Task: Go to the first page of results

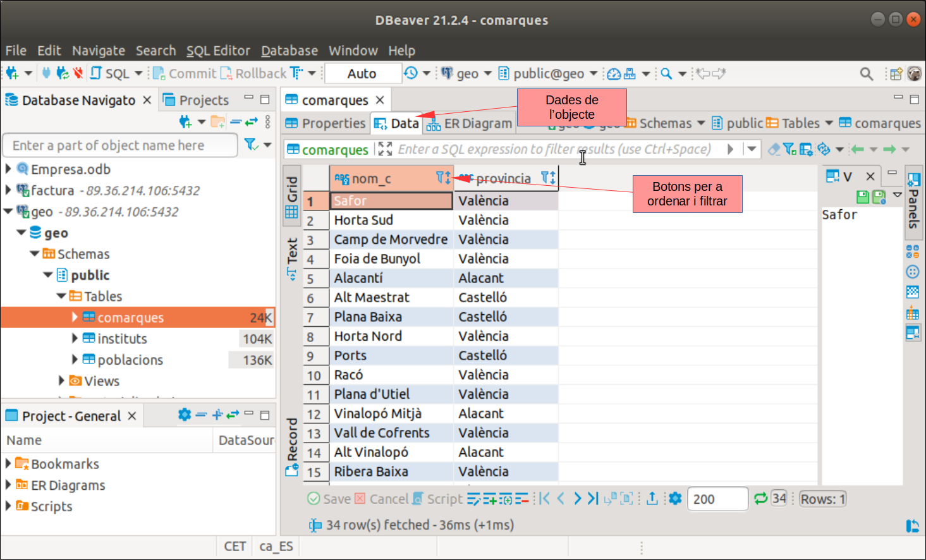Action: 544,499
